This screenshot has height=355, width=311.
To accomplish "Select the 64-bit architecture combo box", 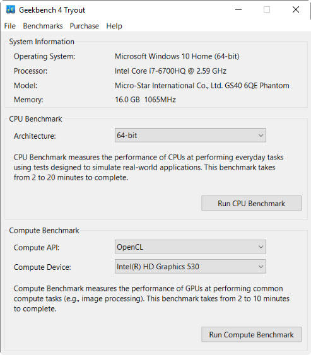I will click(x=191, y=136).
